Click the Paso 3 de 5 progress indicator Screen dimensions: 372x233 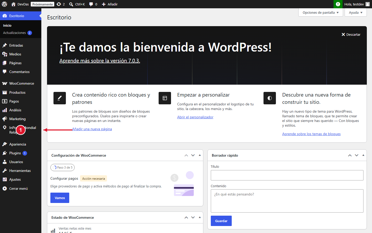point(63,168)
